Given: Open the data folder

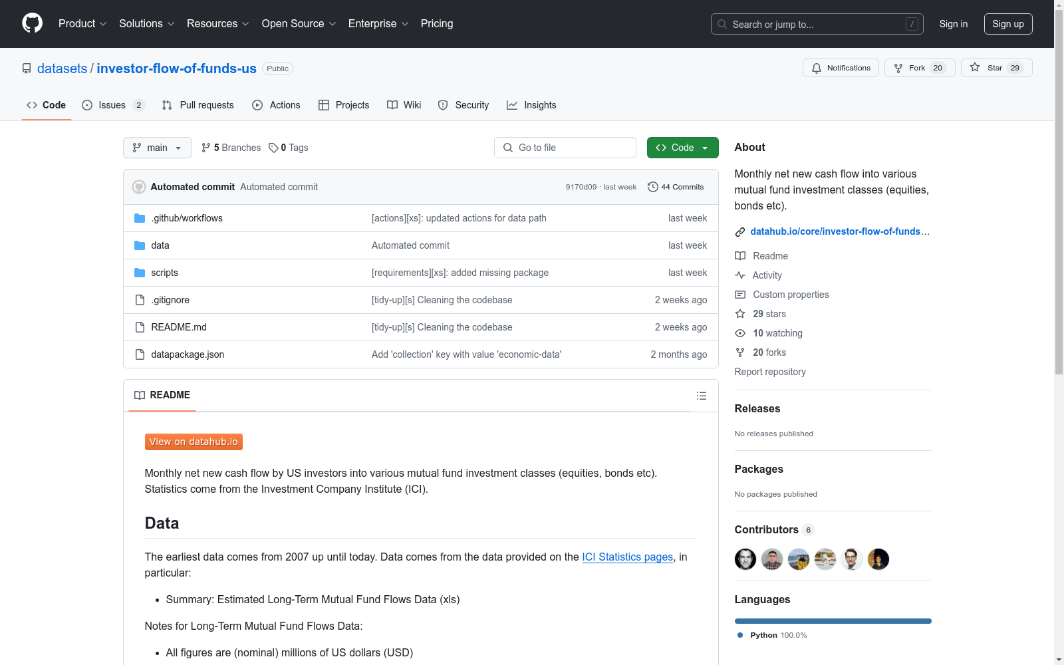Looking at the screenshot, I should 160,245.
